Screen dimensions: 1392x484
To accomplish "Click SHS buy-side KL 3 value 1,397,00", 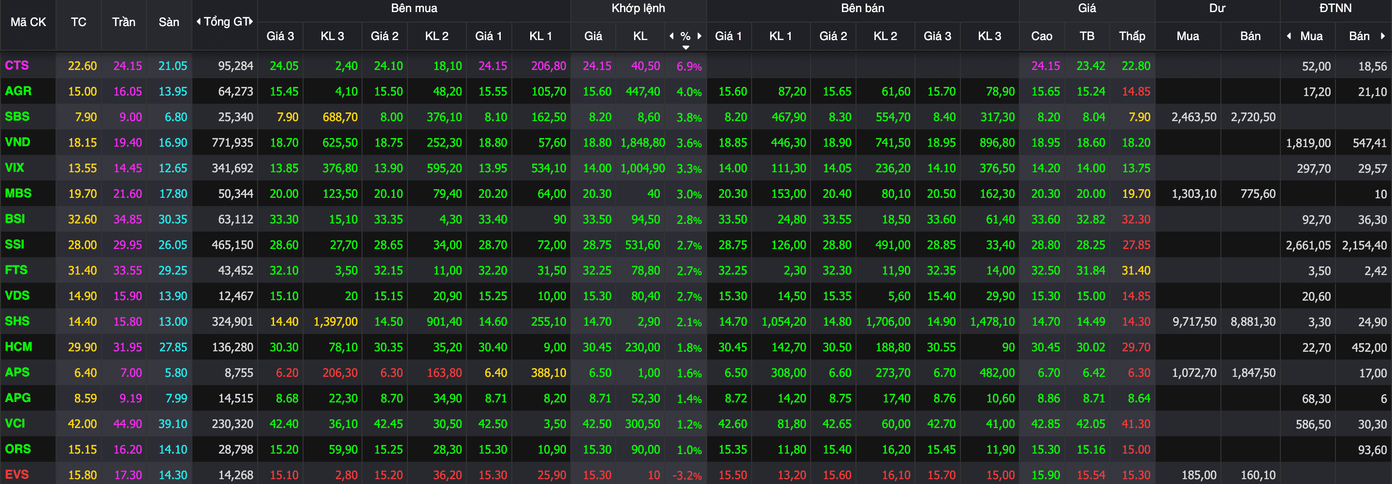I will (335, 322).
